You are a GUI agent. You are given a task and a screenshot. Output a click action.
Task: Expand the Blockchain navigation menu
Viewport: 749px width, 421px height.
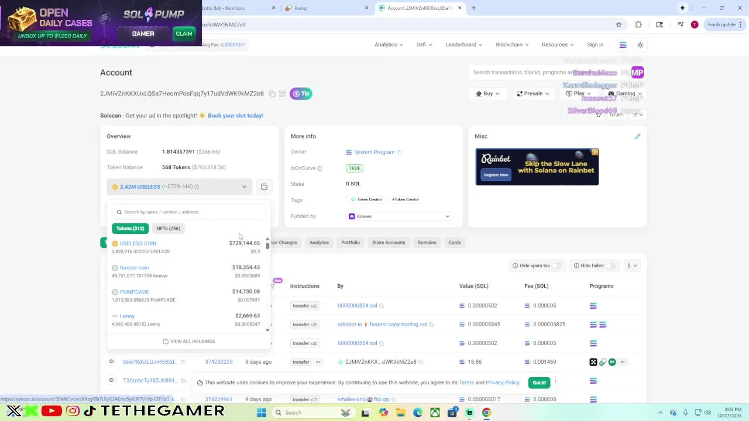pos(512,44)
